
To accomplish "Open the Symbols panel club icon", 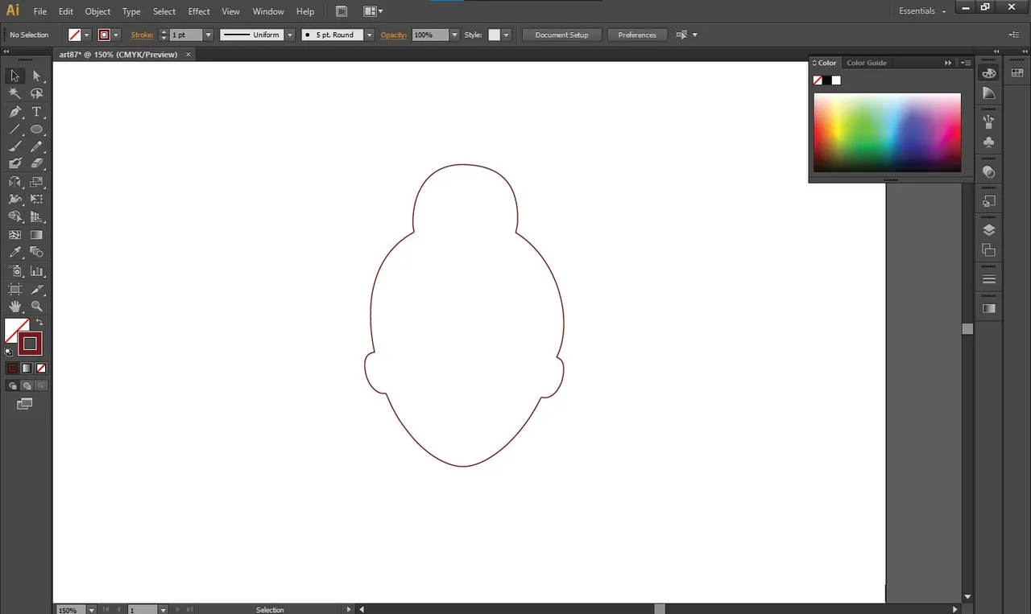I will [989, 142].
